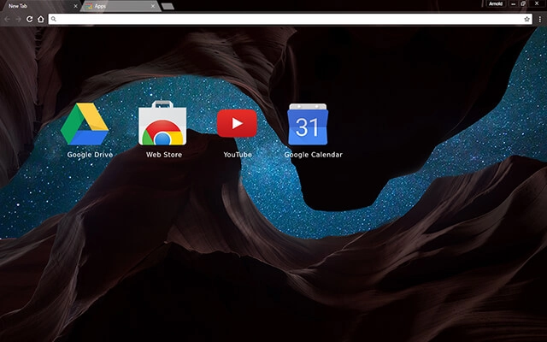
Task: Reload the page with the refresh icon
Action: coord(30,19)
